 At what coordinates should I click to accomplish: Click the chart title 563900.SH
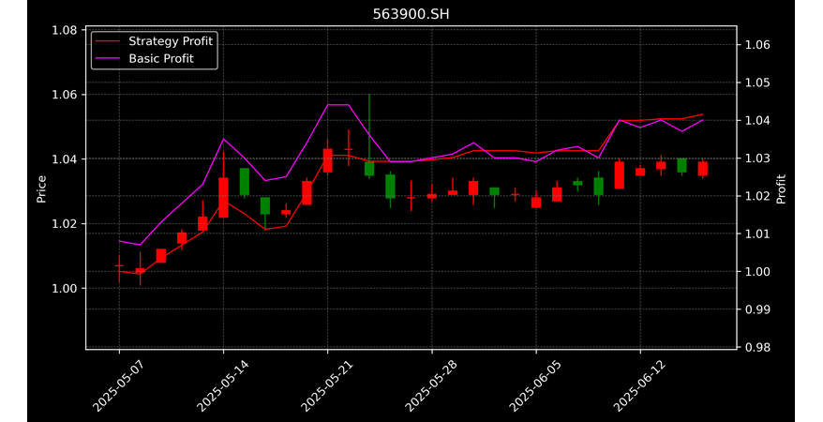coord(411,14)
